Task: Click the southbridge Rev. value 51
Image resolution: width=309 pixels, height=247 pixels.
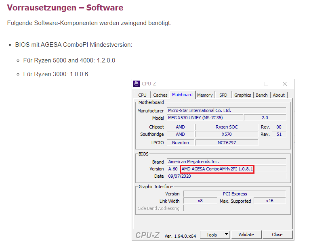Action: pyautogui.click(x=279, y=134)
